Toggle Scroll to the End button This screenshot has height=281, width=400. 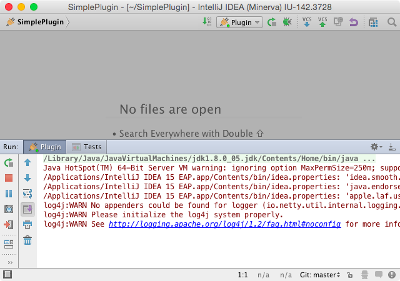27,209
